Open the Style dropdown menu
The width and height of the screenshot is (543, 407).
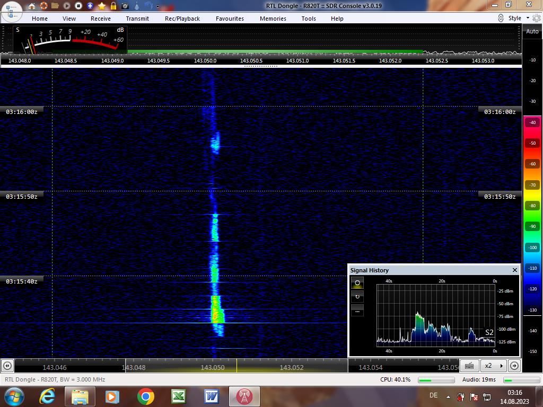(x=519, y=18)
